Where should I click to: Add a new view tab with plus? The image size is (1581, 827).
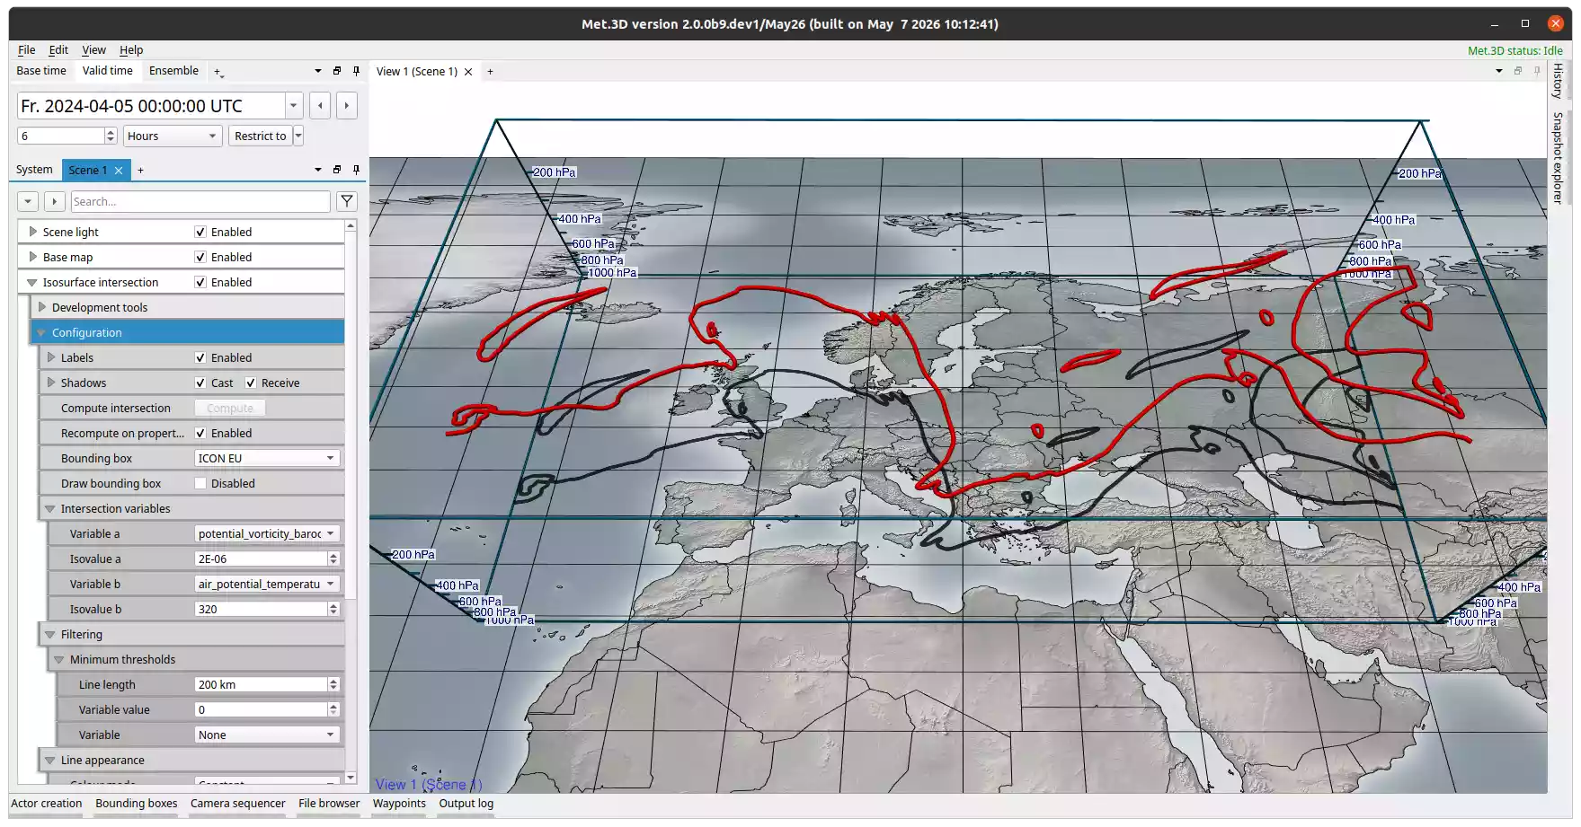tap(490, 72)
